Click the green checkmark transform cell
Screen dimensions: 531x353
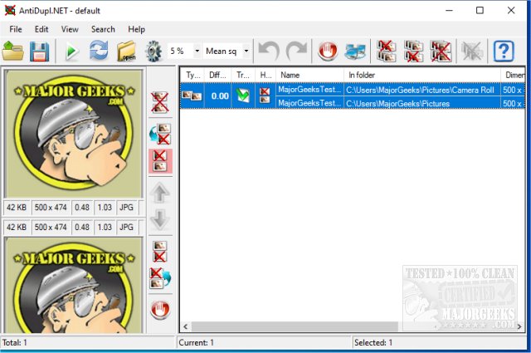(243, 96)
